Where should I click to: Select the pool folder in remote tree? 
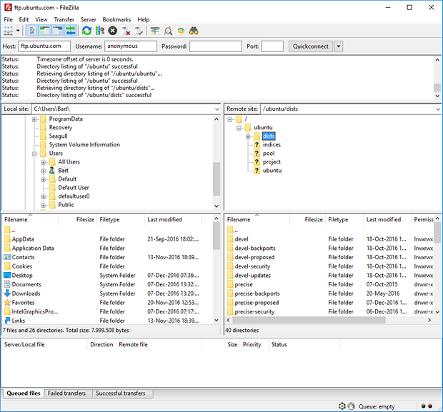(269, 154)
